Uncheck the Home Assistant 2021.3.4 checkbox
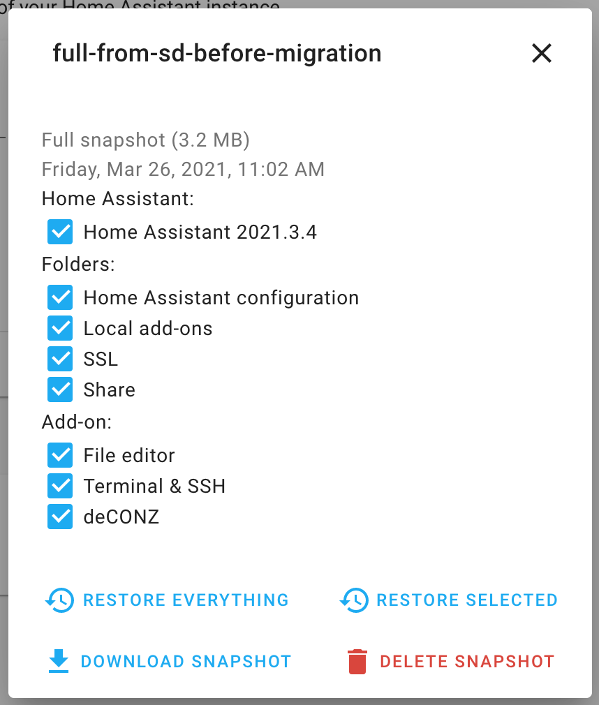Screen dimensions: 599x705 (60, 232)
